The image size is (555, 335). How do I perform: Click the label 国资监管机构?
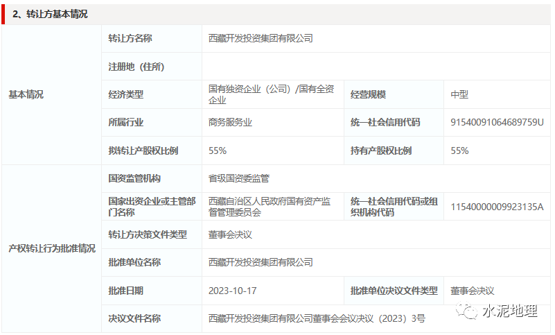(134, 178)
